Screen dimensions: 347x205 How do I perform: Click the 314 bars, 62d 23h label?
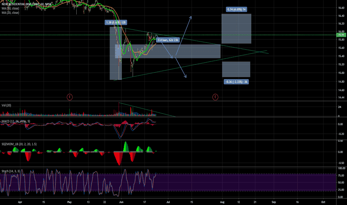[x=168, y=40]
